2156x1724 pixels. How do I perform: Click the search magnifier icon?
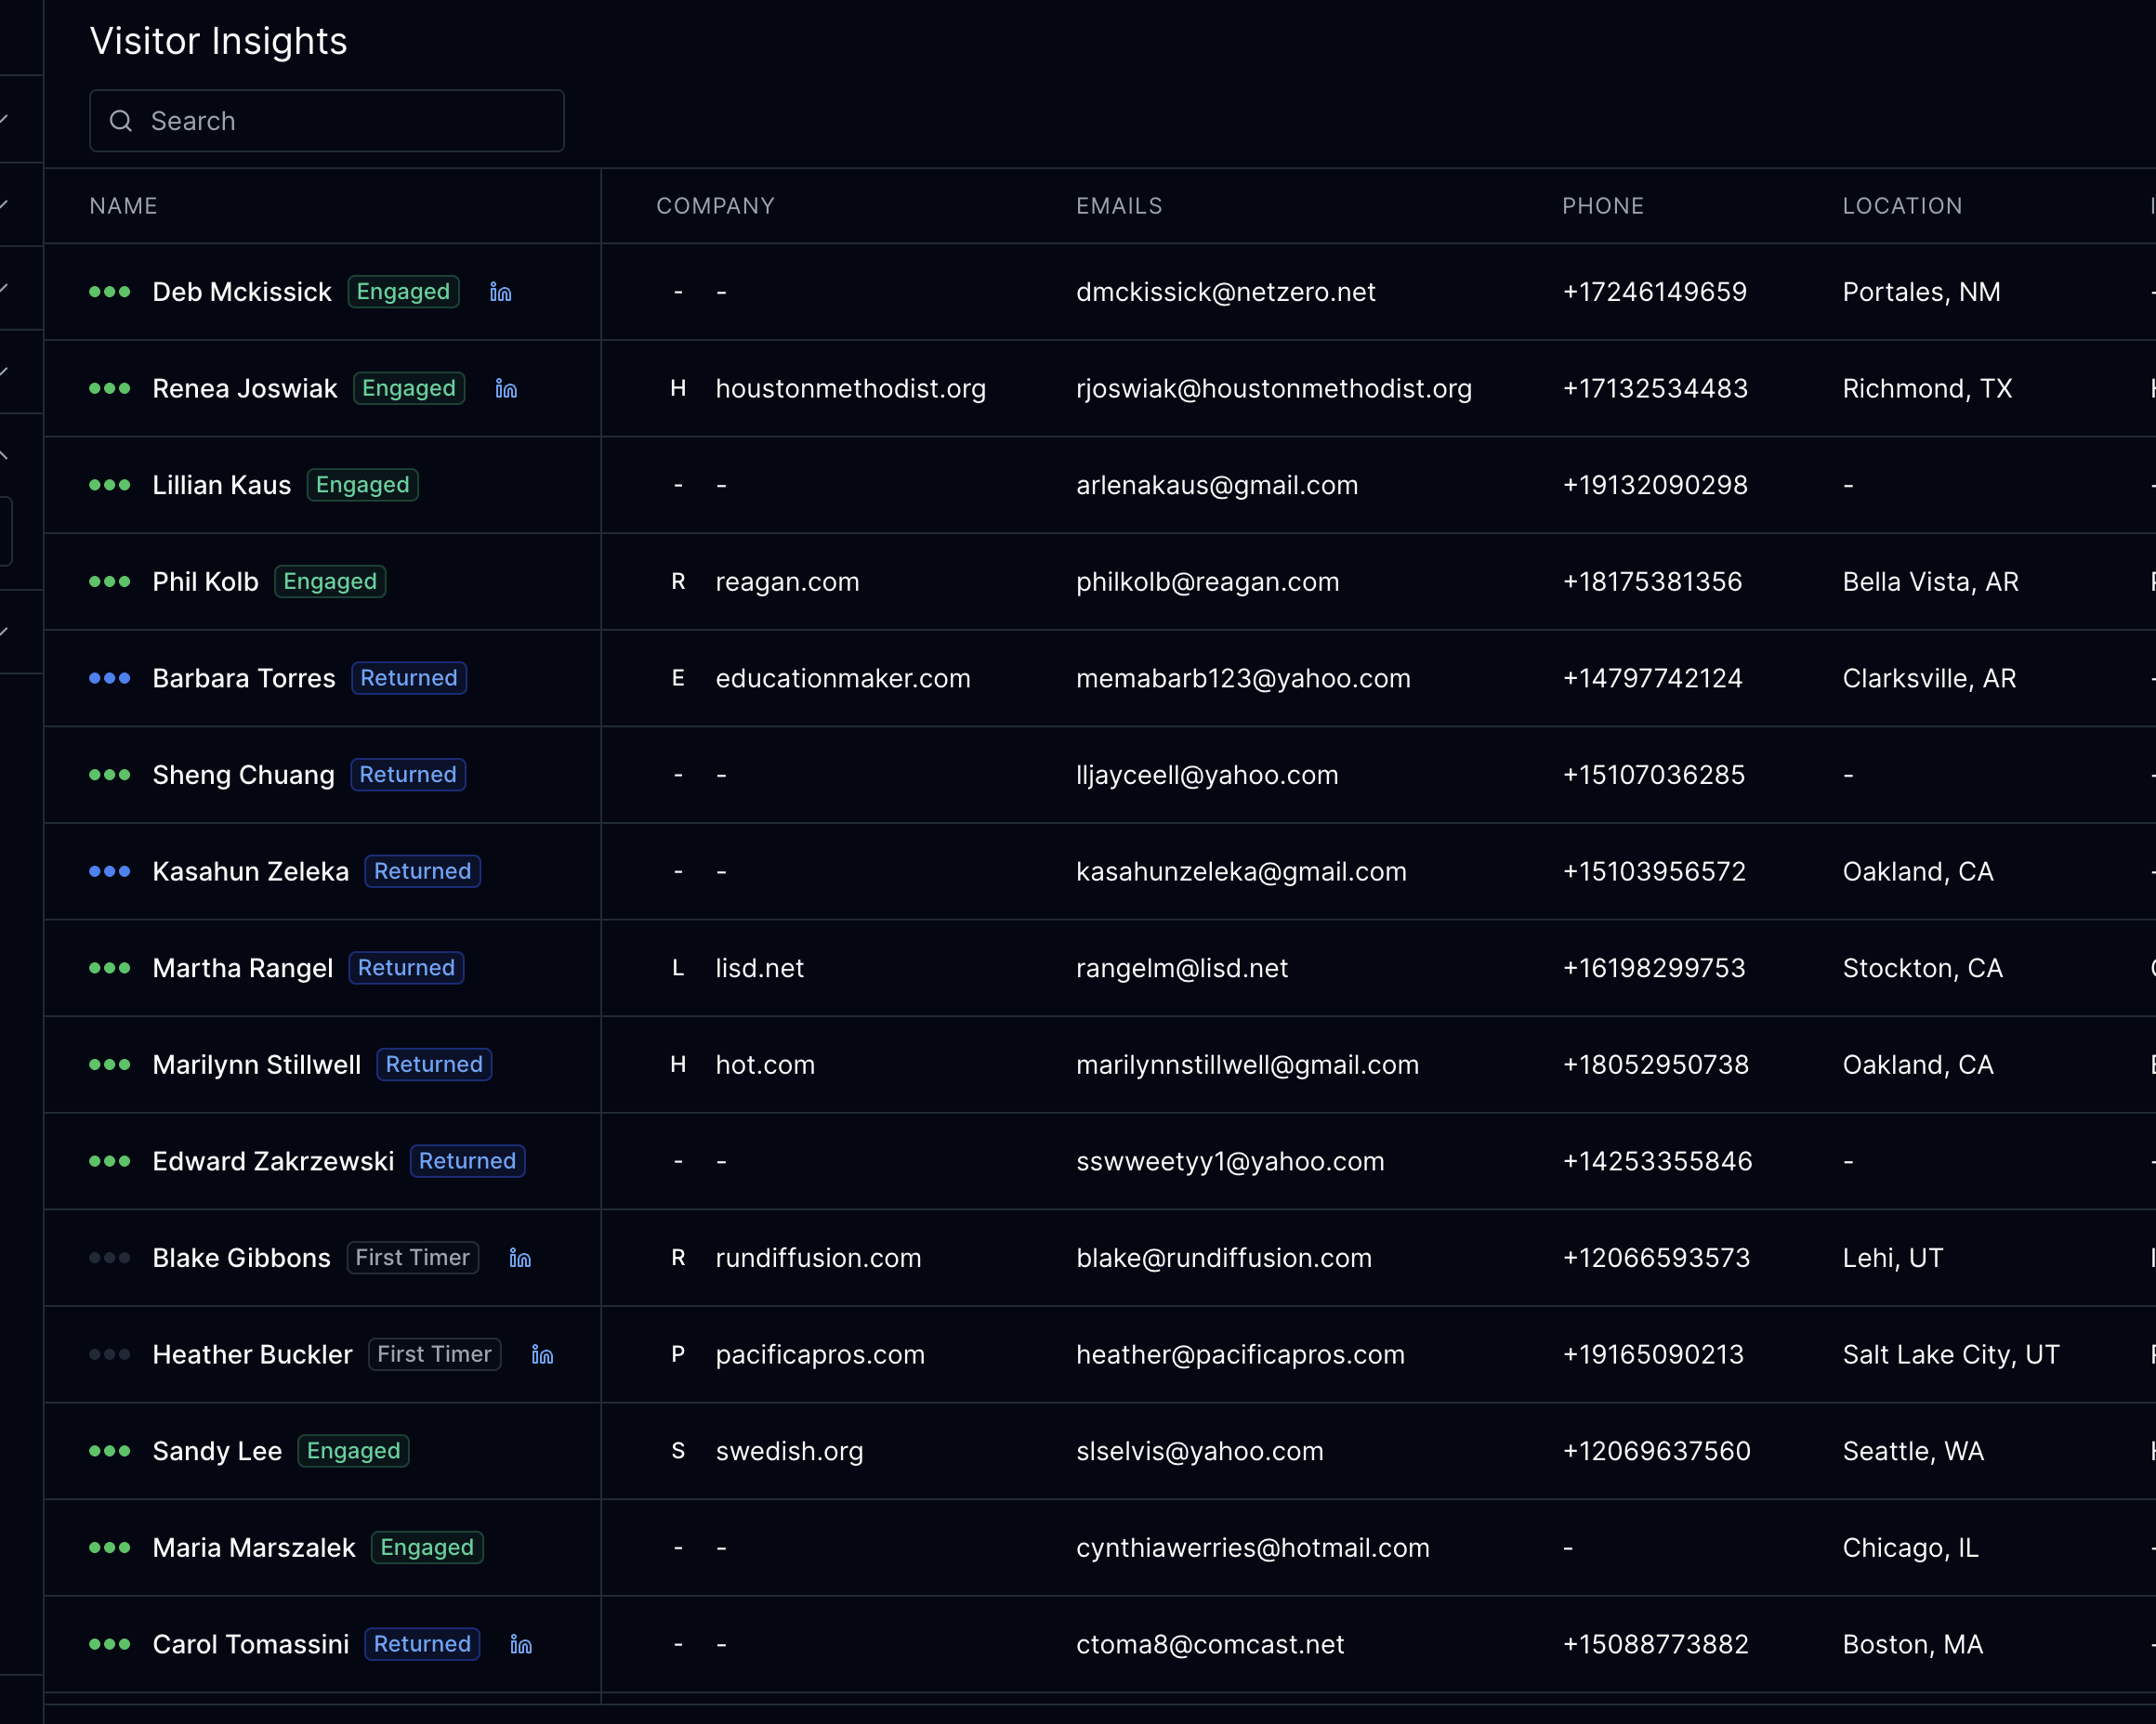[121, 121]
